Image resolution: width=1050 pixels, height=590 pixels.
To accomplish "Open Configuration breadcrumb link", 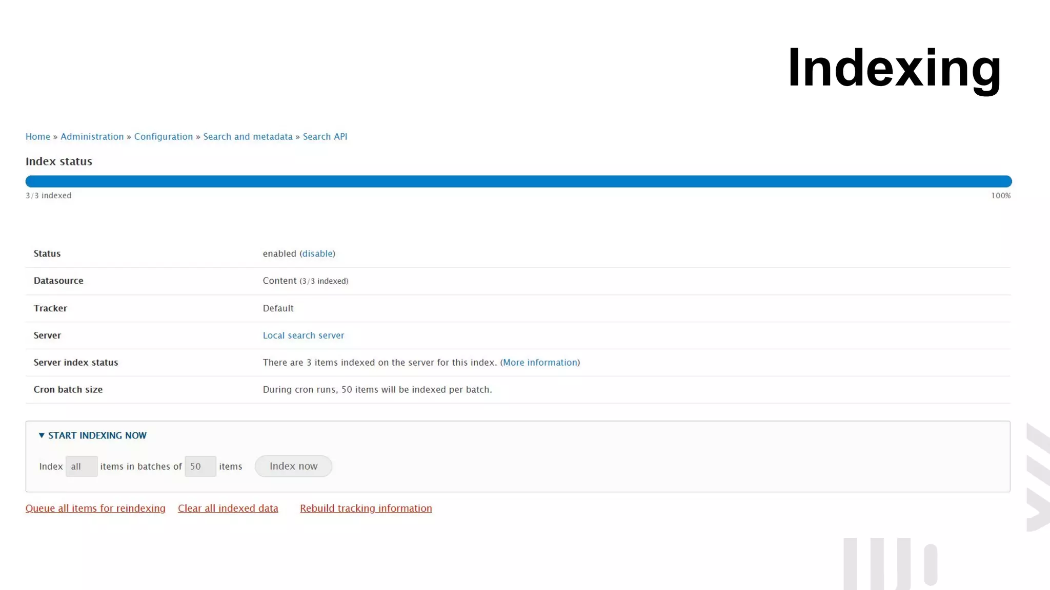I will pos(164,137).
